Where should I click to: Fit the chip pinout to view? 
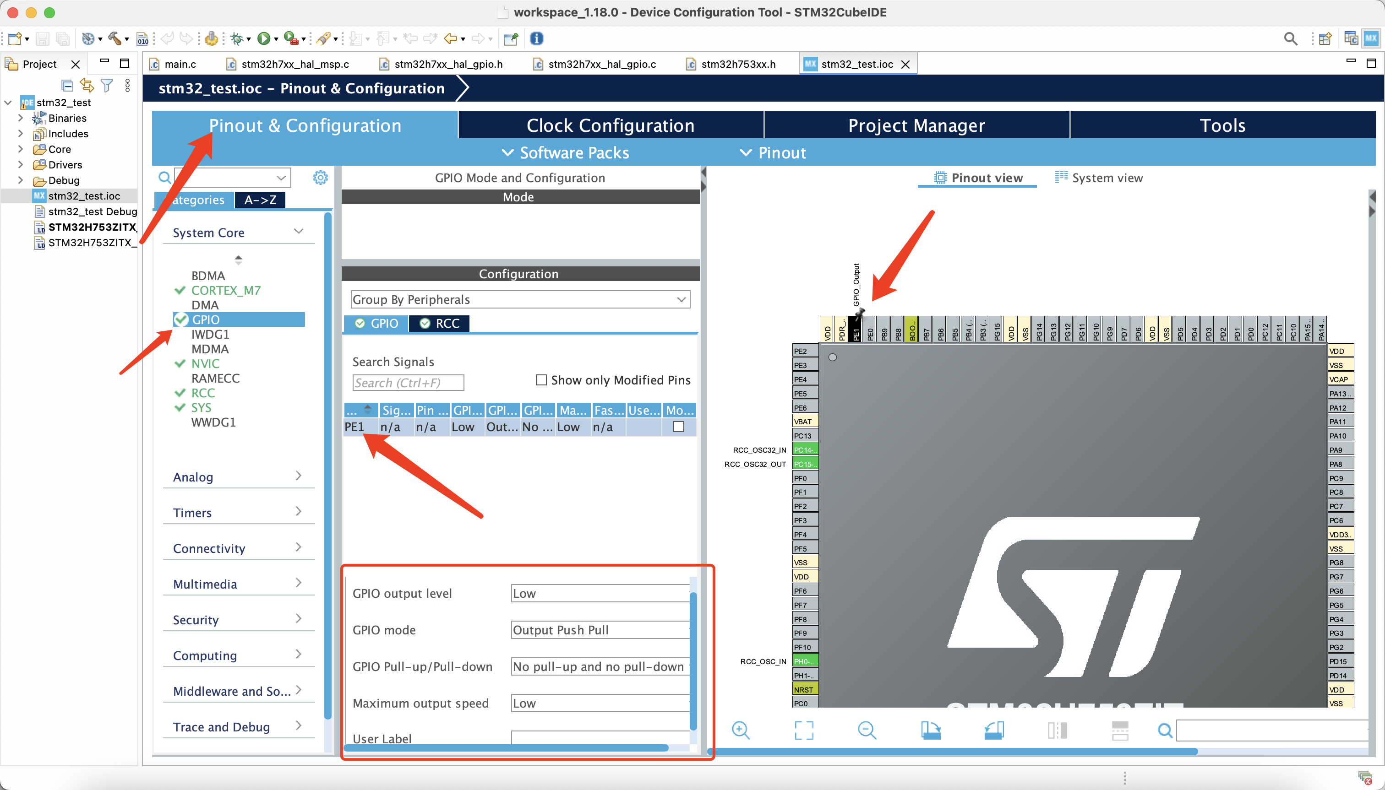point(804,730)
